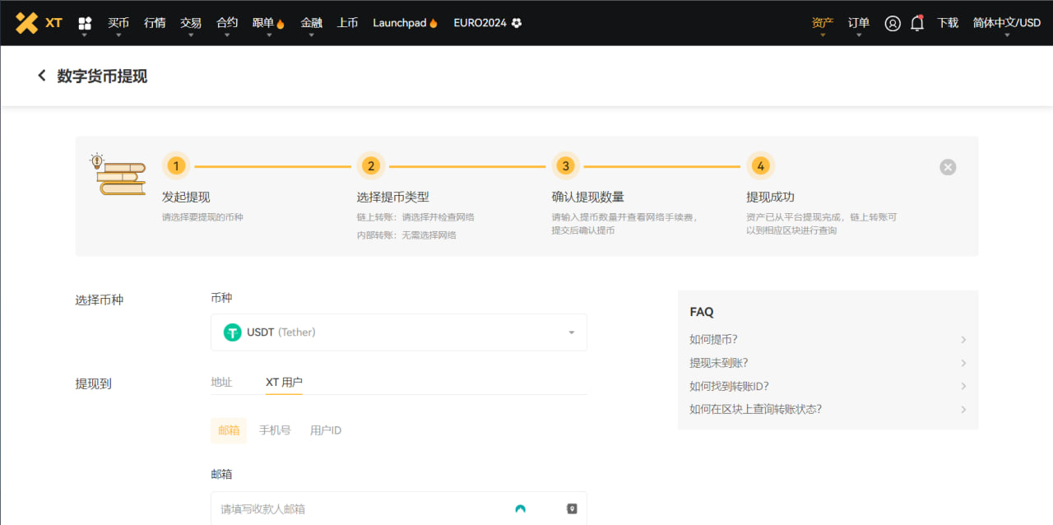Expand the 行情 menu

155,24
